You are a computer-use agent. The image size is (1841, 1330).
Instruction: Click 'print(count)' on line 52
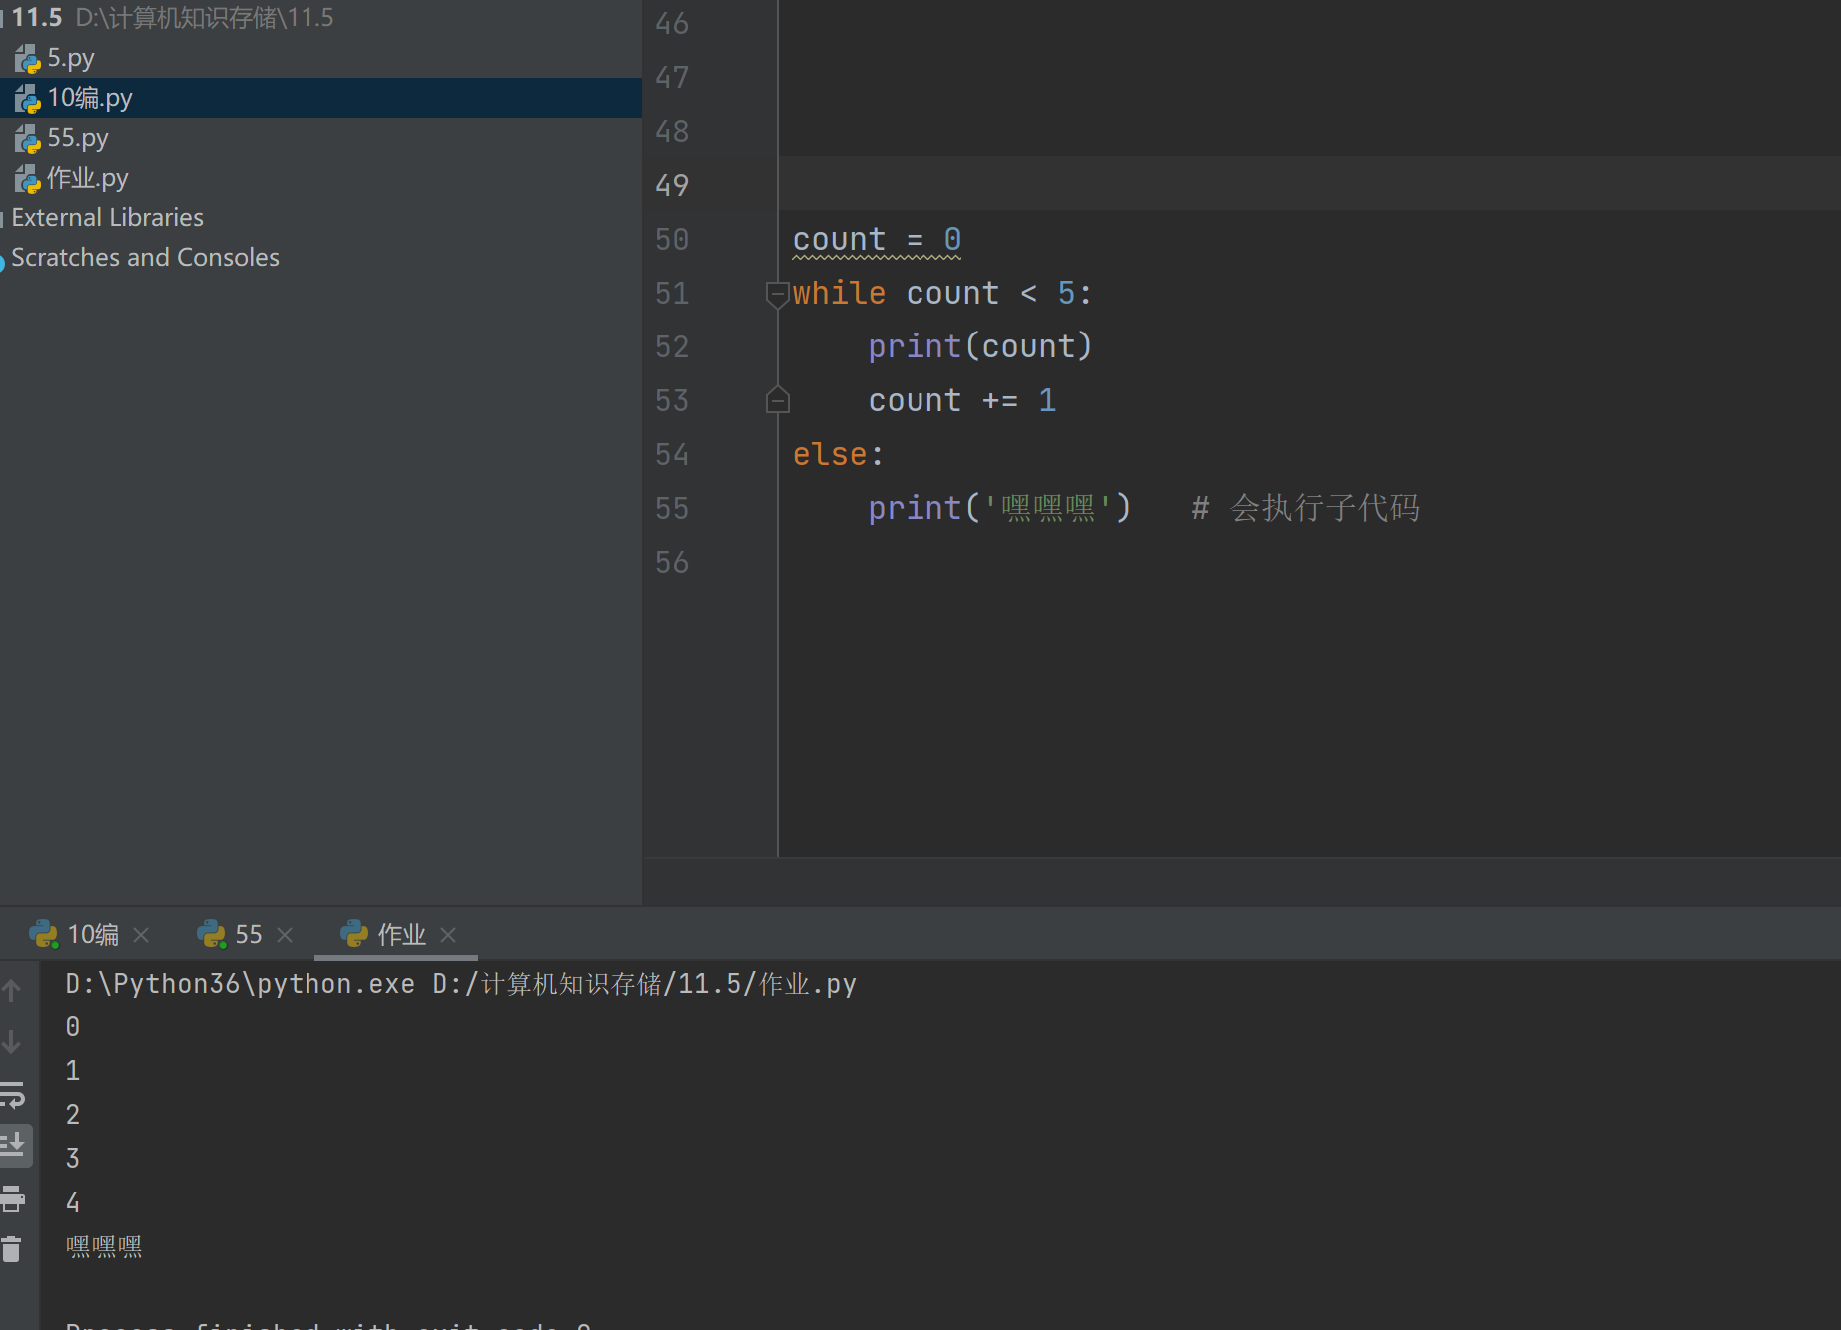coord(980,347)
